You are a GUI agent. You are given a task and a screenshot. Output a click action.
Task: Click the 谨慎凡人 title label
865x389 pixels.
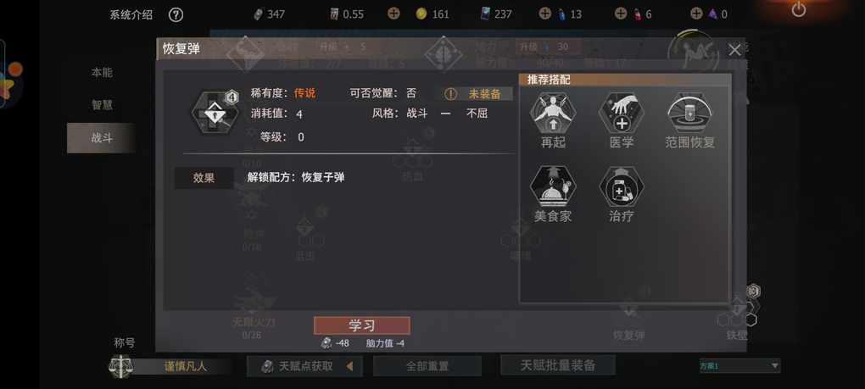186,366
